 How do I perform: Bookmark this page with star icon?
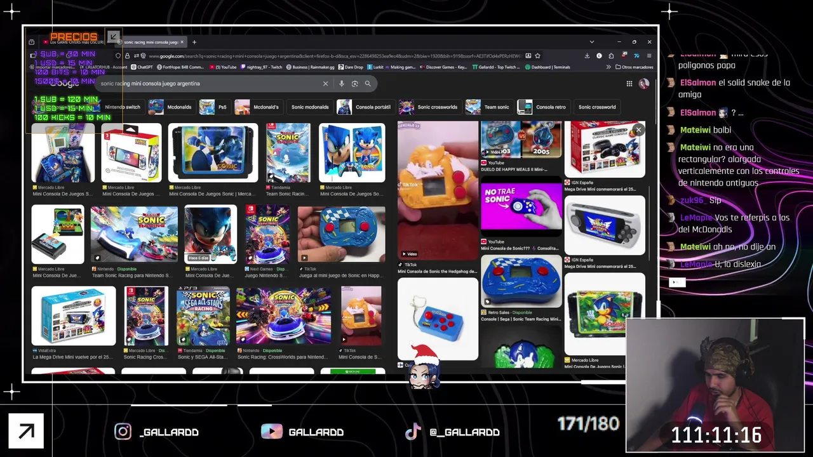(x=537, y=56)
